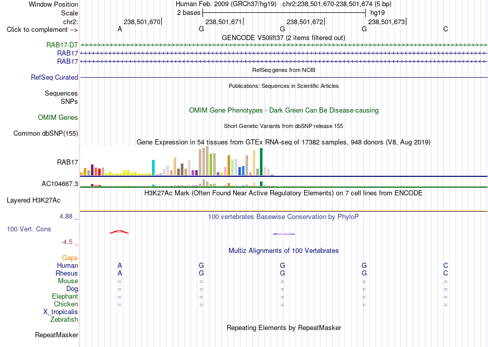Click the 238,501,672 position label

305,22
